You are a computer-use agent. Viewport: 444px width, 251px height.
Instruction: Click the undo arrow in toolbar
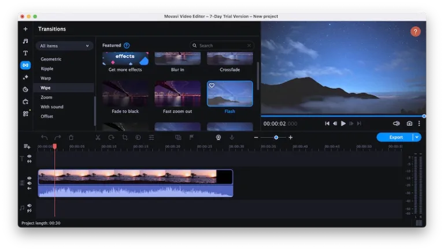point(45,137)
